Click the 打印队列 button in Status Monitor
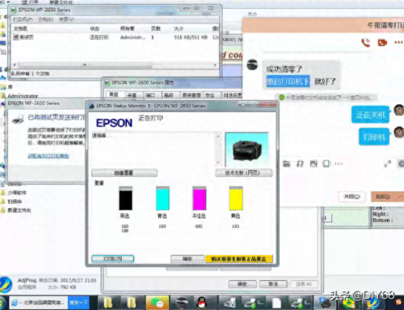 coord(113,259)
